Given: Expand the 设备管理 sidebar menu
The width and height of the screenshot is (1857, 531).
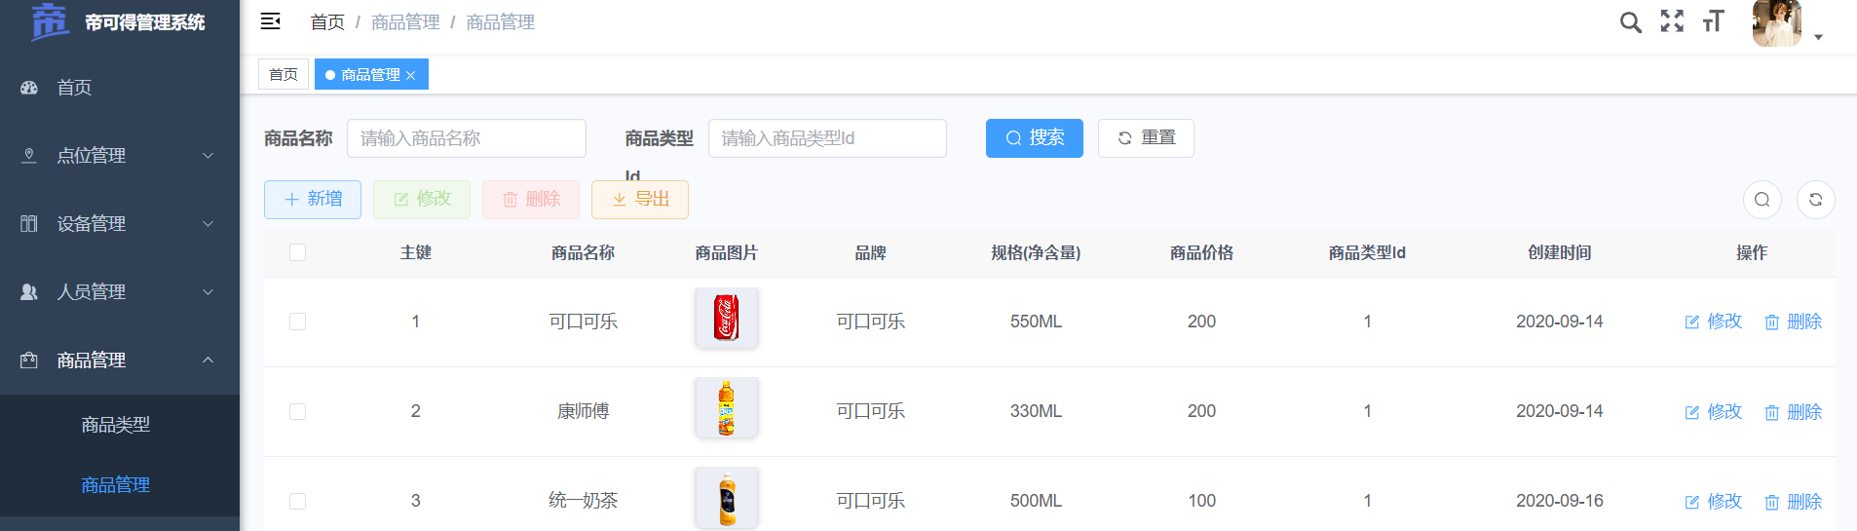Looking at the screenshot, I should tap(119, 224).
